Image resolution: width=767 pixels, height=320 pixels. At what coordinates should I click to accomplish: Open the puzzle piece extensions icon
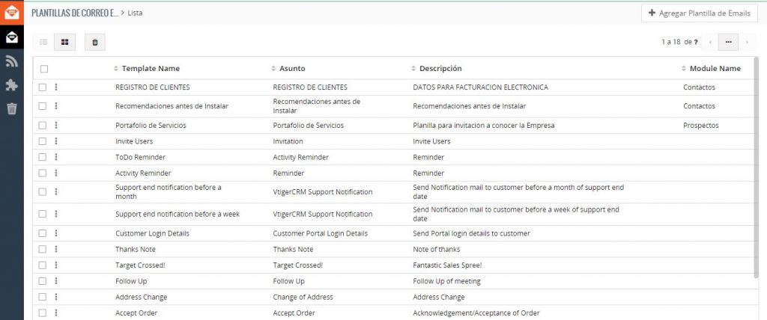tap(11, 85)
